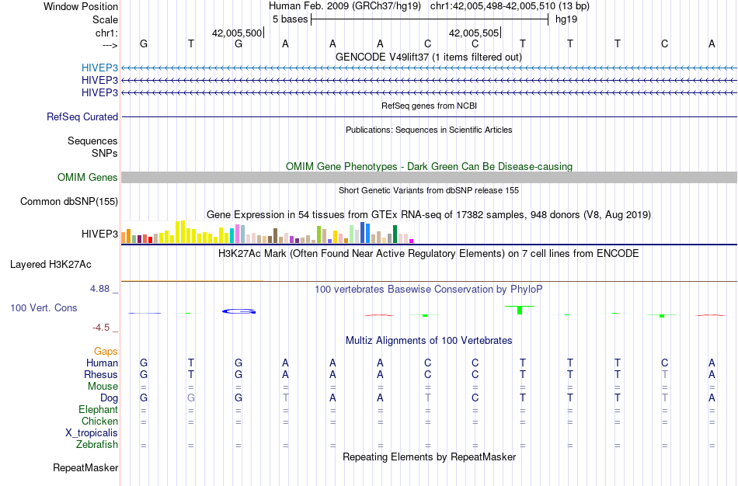738x486 pixels.
Task: Open 'Multiz Alignments of 100 Vertebrates' title
Action: click(429, 341)
